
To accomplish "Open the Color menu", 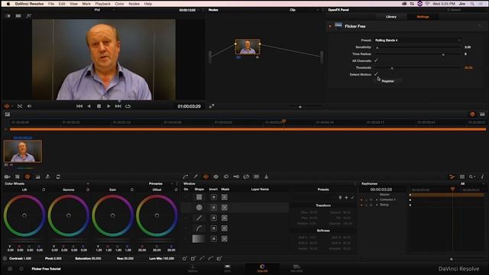I will [119, 4].
